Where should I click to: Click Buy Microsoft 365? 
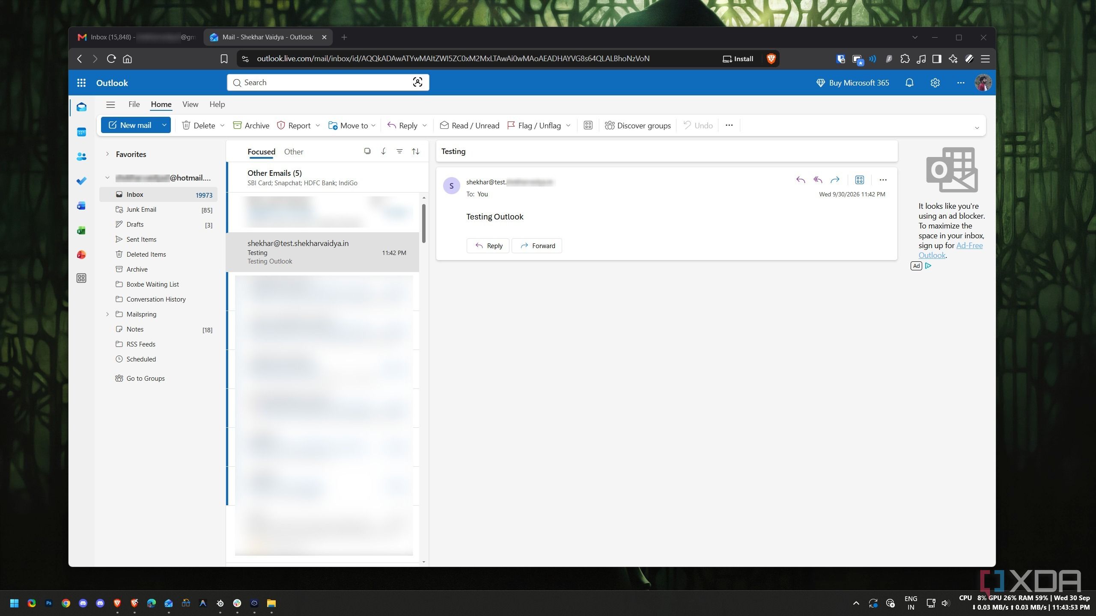(x=853, y=83)
